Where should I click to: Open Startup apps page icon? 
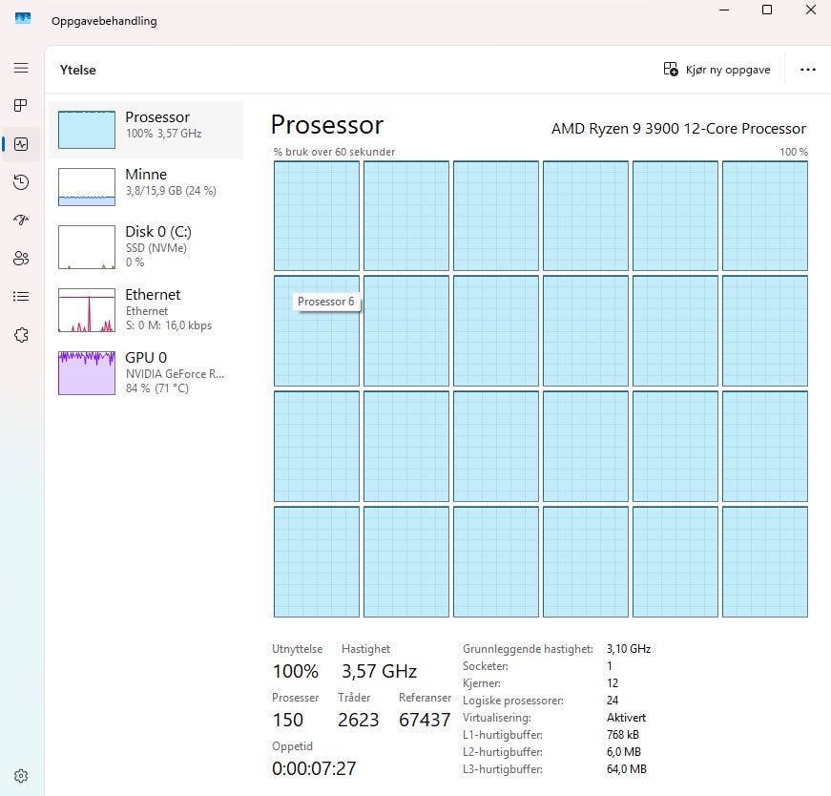pyautogui.click(x=21, y=220)
